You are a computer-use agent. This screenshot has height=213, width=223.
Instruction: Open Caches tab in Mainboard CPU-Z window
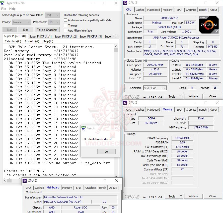39,188
